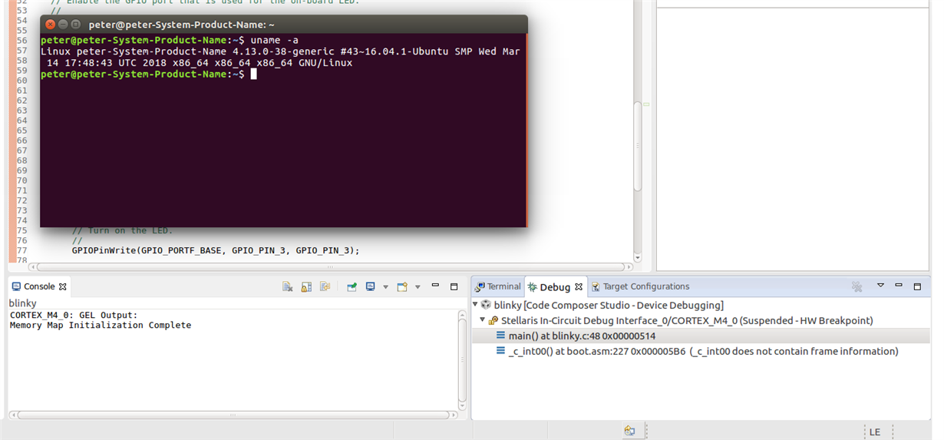944x440 pixels.
Task: Click the 'Memory Map Initialization Complete' console text
Action: [101, 325]
